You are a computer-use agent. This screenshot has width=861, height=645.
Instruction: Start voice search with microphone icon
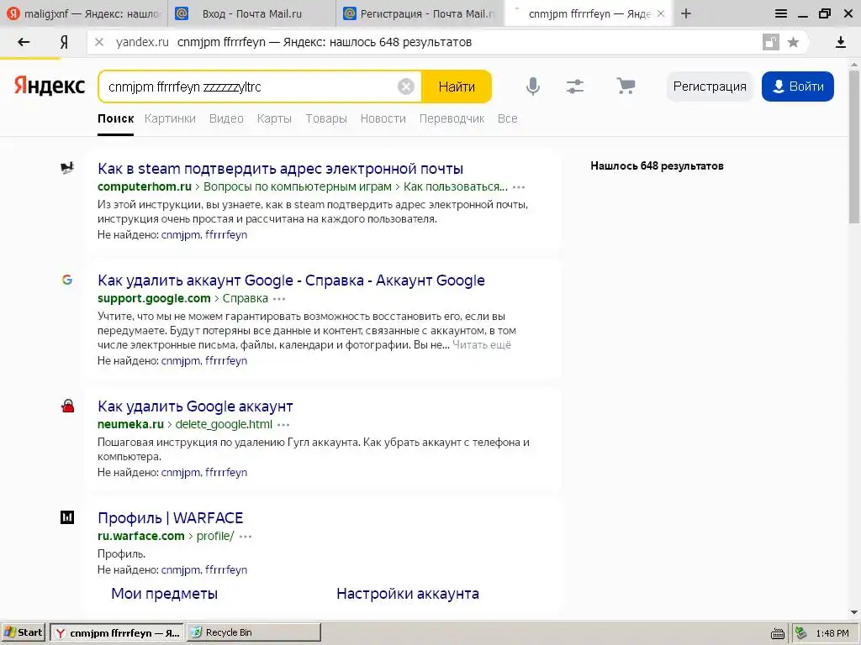tap(532, 87)
